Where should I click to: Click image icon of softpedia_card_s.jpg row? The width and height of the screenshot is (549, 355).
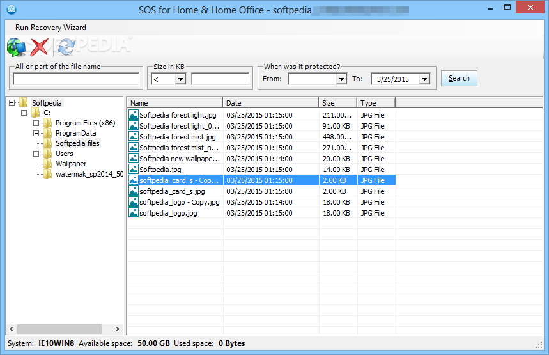point(134,191)
